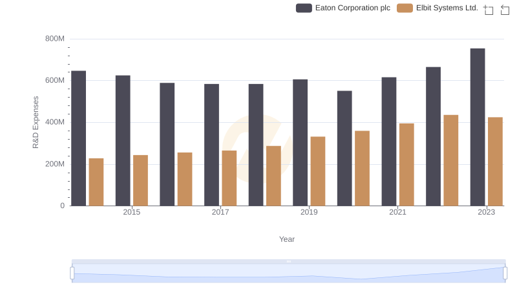
Task: Click the Year axis title
Action: pyautogui.click(x=287, y=239)
